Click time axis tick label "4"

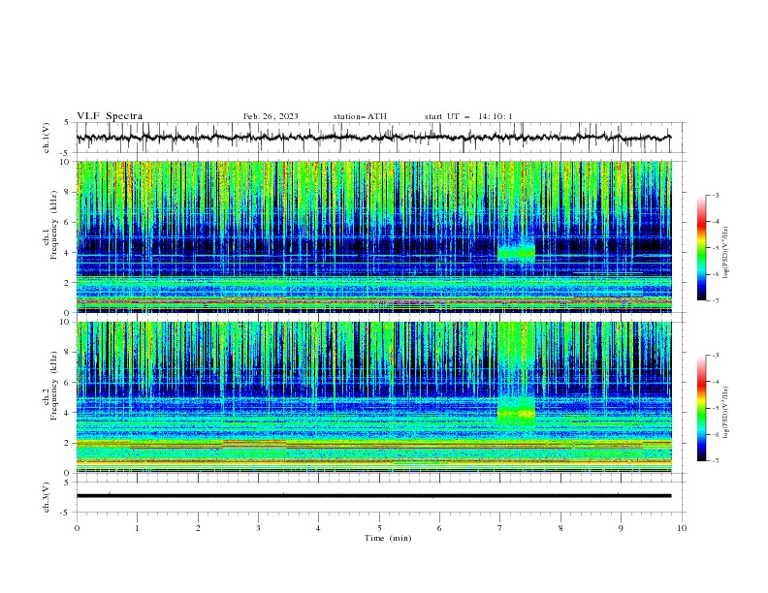[318, 528]
